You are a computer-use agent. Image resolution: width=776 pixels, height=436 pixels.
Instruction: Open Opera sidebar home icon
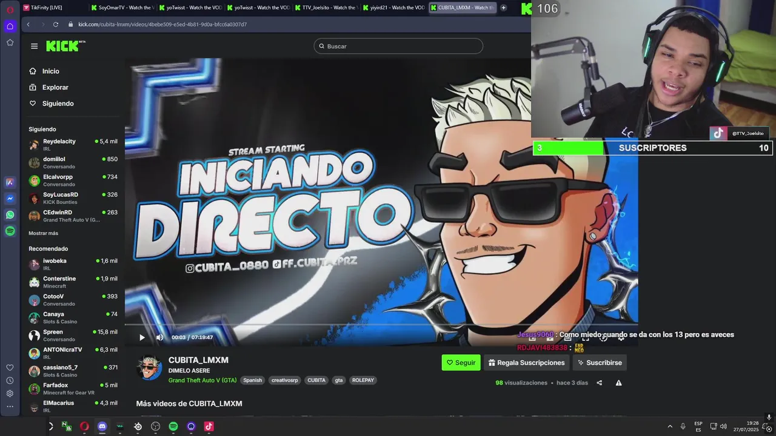tap(10, 26)
